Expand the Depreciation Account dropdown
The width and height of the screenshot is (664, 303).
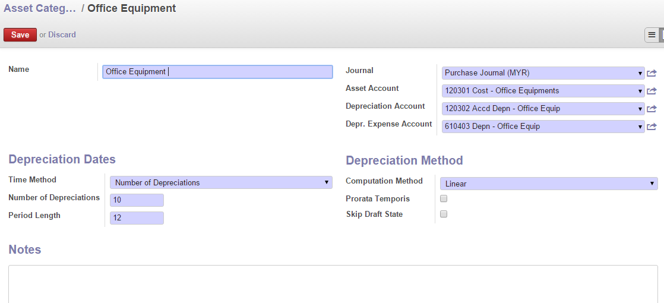543,109
